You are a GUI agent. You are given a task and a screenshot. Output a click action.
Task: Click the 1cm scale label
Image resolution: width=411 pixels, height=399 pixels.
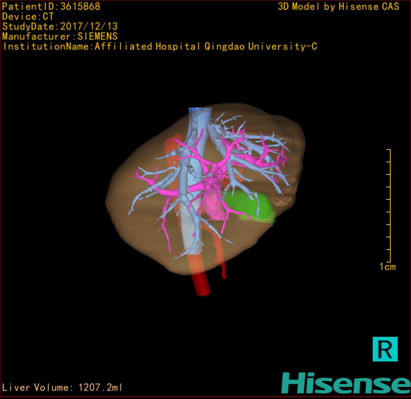[x=388, y=267]
